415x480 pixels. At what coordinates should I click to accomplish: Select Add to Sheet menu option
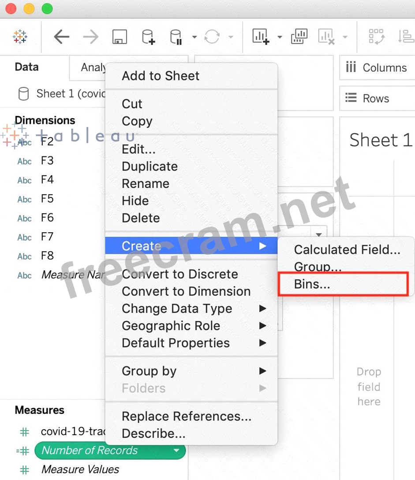[161, 76]
